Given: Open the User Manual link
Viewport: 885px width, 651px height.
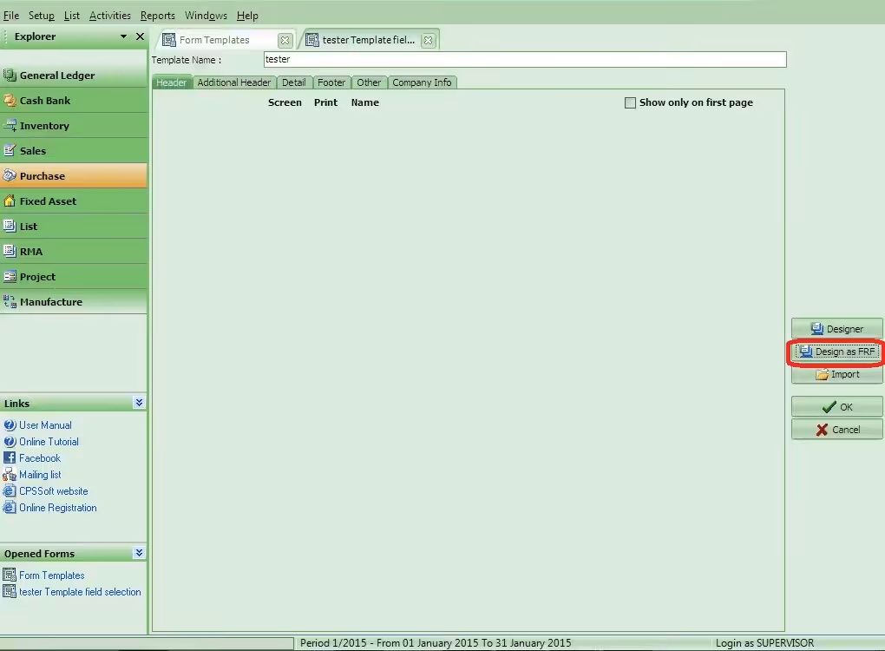Looking at the screenshot, I should pos(45,425).
